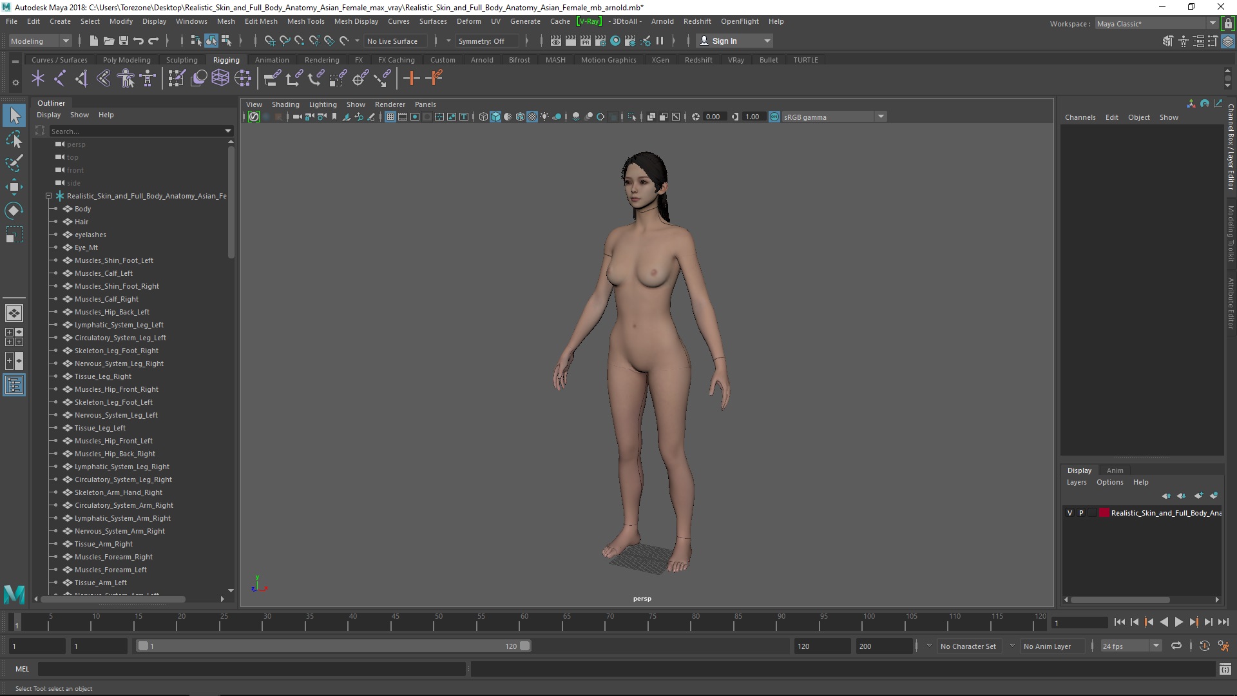The width and height of the screenshot is (1237, 696).
Task: Select Muscles_Calf_Left in Outliner
Action: [x=103, y=273]
